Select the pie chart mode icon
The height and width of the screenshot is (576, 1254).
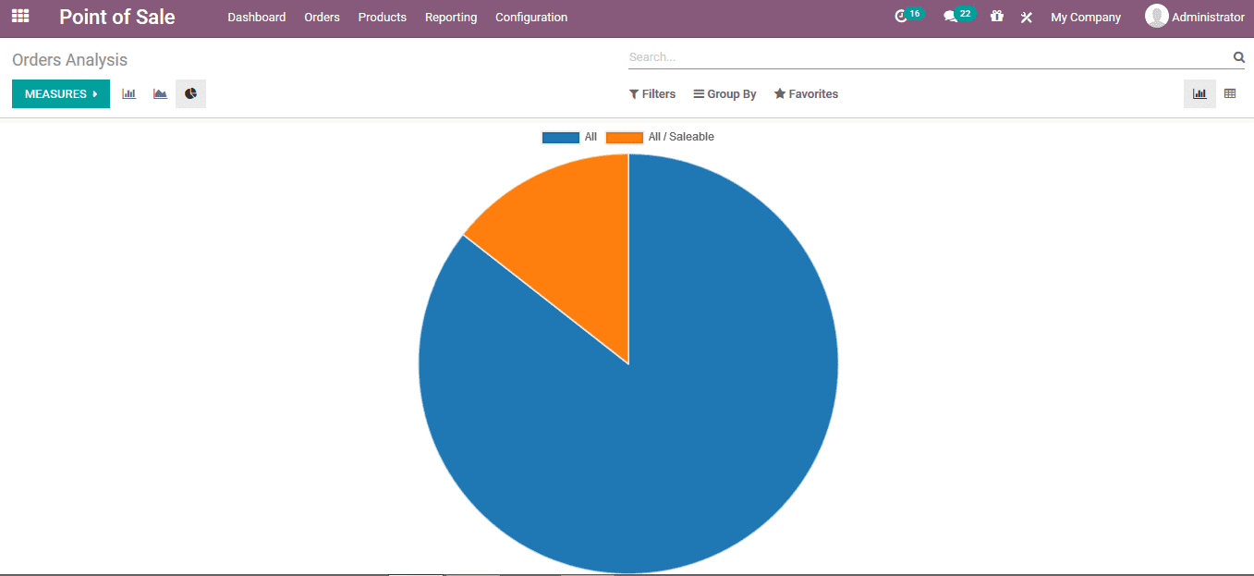190,93
